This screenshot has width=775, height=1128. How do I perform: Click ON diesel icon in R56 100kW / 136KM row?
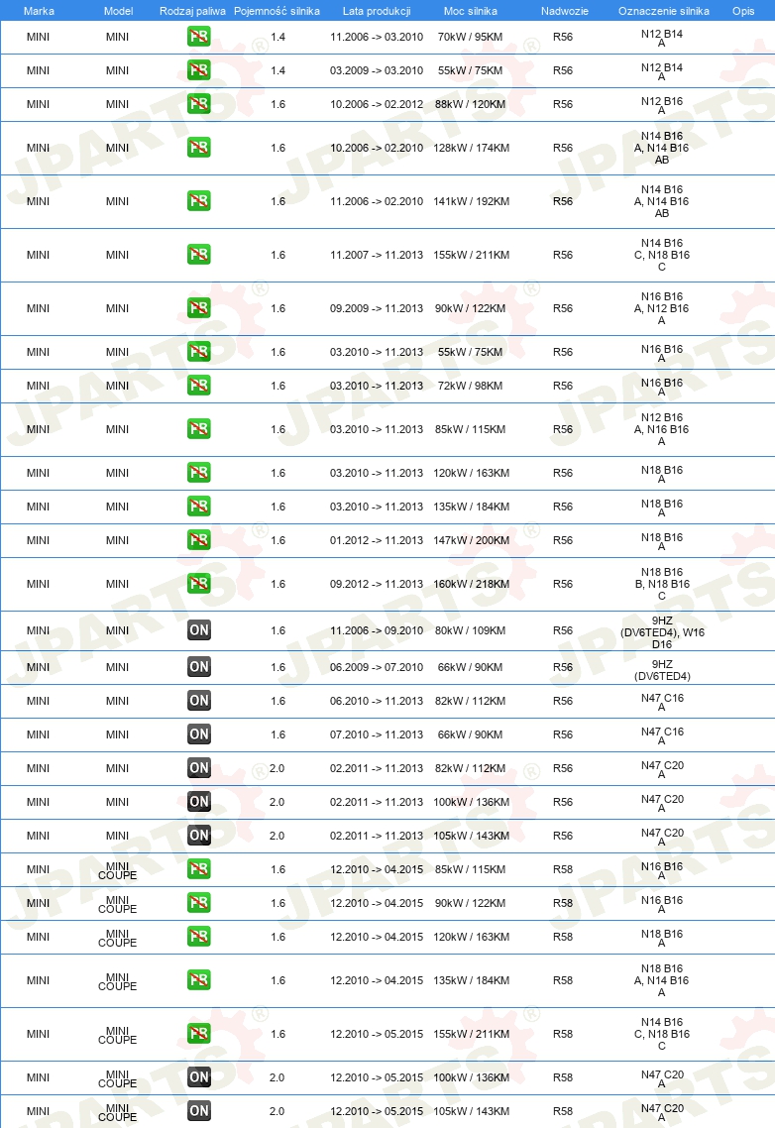pyautogui.click(x=198, y=802)
